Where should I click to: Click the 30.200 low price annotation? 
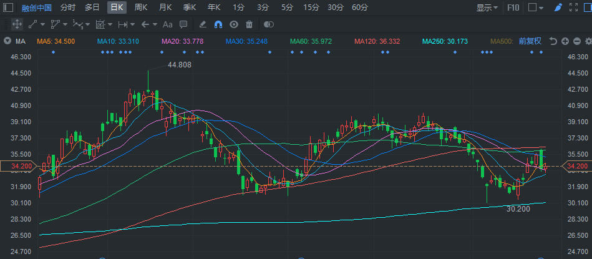pos(518,209)
